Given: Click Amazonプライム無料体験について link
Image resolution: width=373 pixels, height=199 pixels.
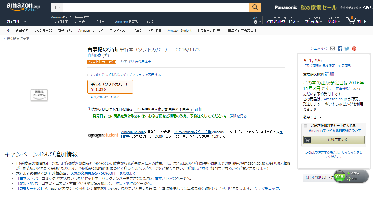Looking at the screenshot, I should pyautogui.click(x=335, y=131).
